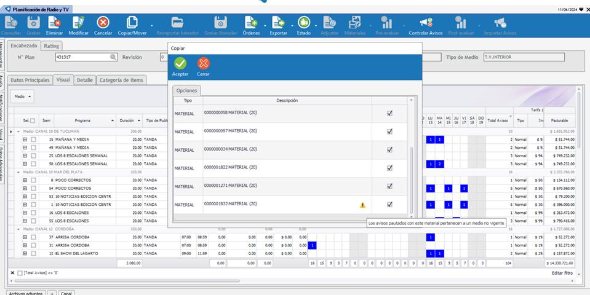The height and width of the screenshot is (295, 590).
Task: Click the EL SHOW DEL LAGARTO row
Action: point(293,253)
